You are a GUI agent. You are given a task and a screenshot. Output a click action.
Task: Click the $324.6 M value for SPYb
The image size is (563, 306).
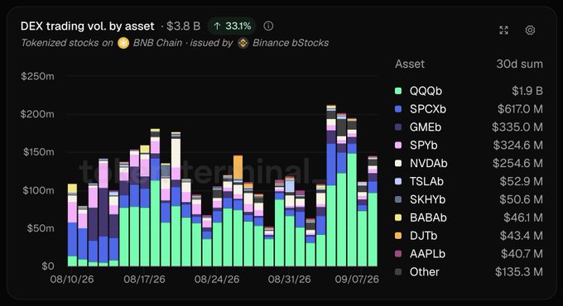pos(517,145)
